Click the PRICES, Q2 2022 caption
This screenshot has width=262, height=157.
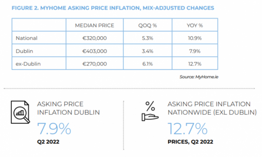point(190,142)
